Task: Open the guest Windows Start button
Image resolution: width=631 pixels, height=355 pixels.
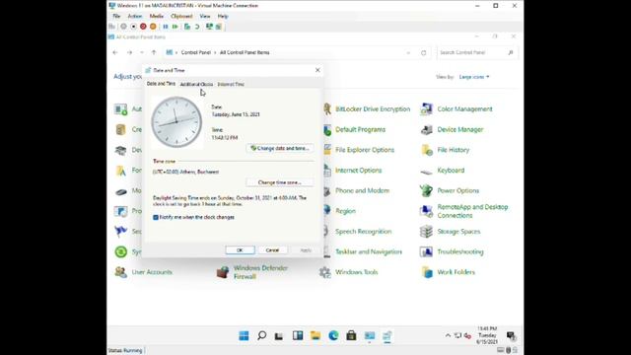Action: [x=244, y=335]
